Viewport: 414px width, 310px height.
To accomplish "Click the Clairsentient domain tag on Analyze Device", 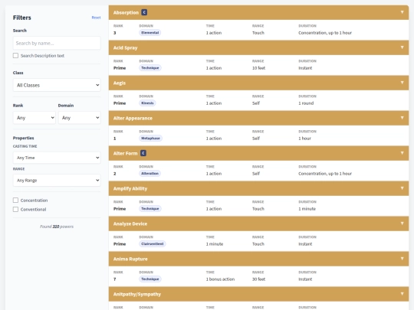I will pyautogui.click(x=153, y=244).
